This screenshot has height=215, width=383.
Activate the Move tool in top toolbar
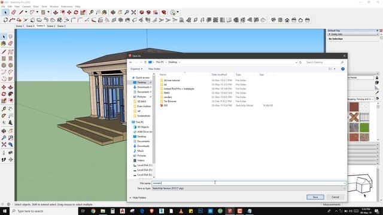pos(69,12)
